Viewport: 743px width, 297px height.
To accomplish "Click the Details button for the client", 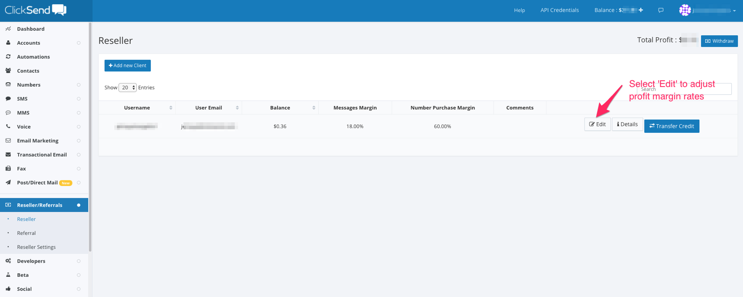I will (x=627, y=124).
